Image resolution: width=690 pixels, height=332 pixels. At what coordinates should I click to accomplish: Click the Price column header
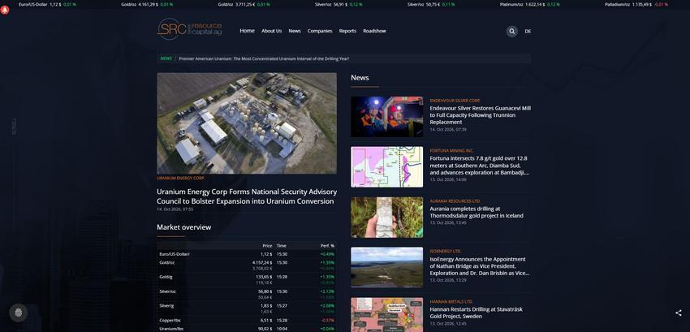pos(267,246)
